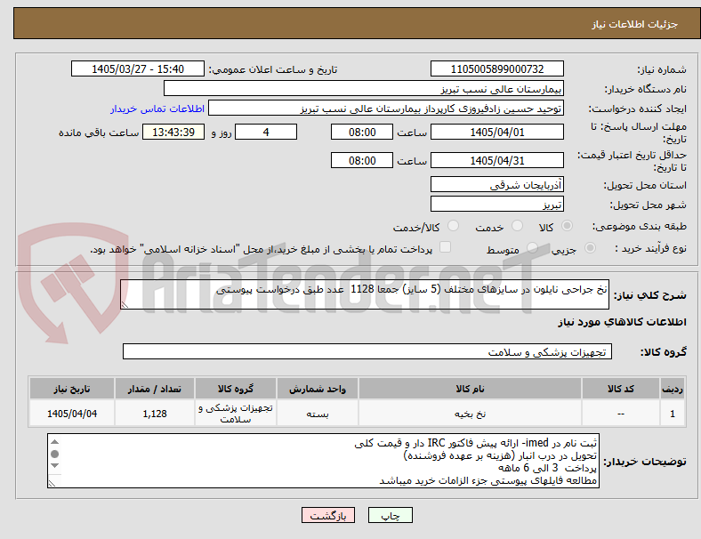Click the تعداد / مقدار column header
Screen dimensions: 701x539
tap(155, 389)
